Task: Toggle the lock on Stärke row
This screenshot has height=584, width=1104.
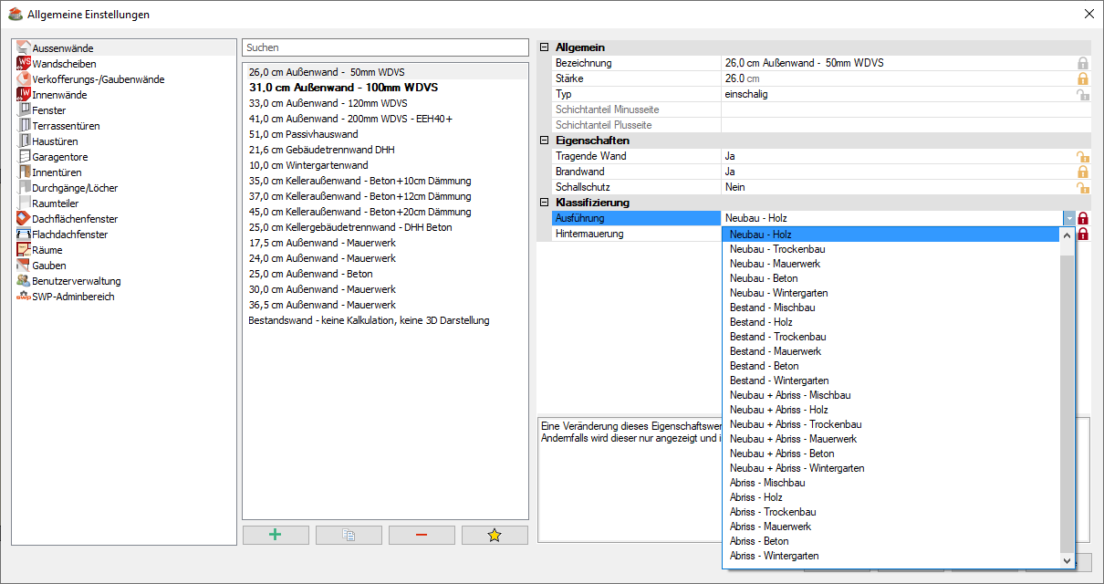Action: [1083, 79]
